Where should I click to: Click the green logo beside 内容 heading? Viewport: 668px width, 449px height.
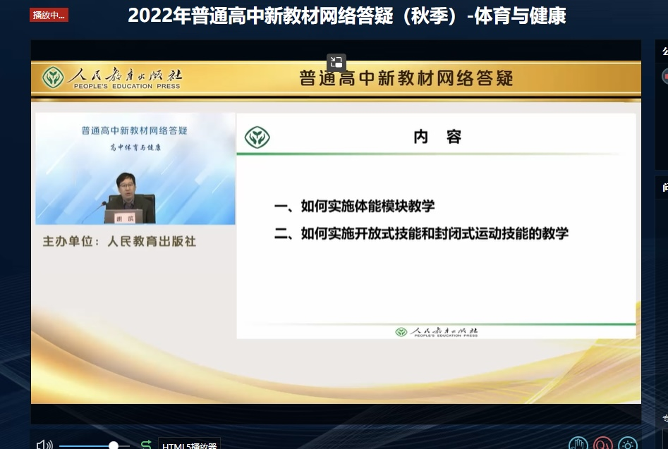(257, 137)
